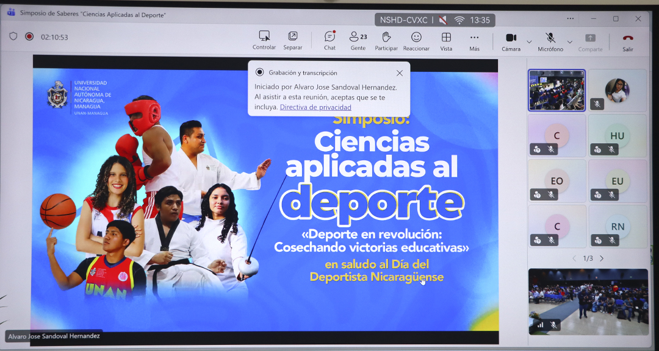
Task: Expand the camera options dropdown arrow
Action: [x=529, y=42]
